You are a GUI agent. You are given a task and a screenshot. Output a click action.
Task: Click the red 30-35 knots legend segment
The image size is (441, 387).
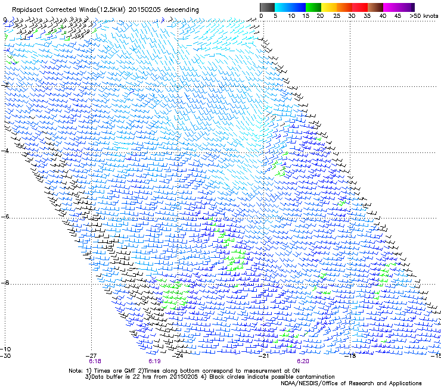[x=360, y=7]
